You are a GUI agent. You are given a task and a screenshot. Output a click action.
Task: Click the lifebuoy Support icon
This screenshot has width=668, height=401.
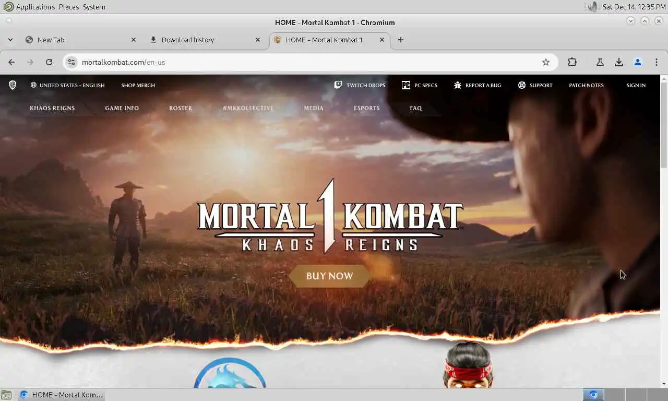point(522,85)
